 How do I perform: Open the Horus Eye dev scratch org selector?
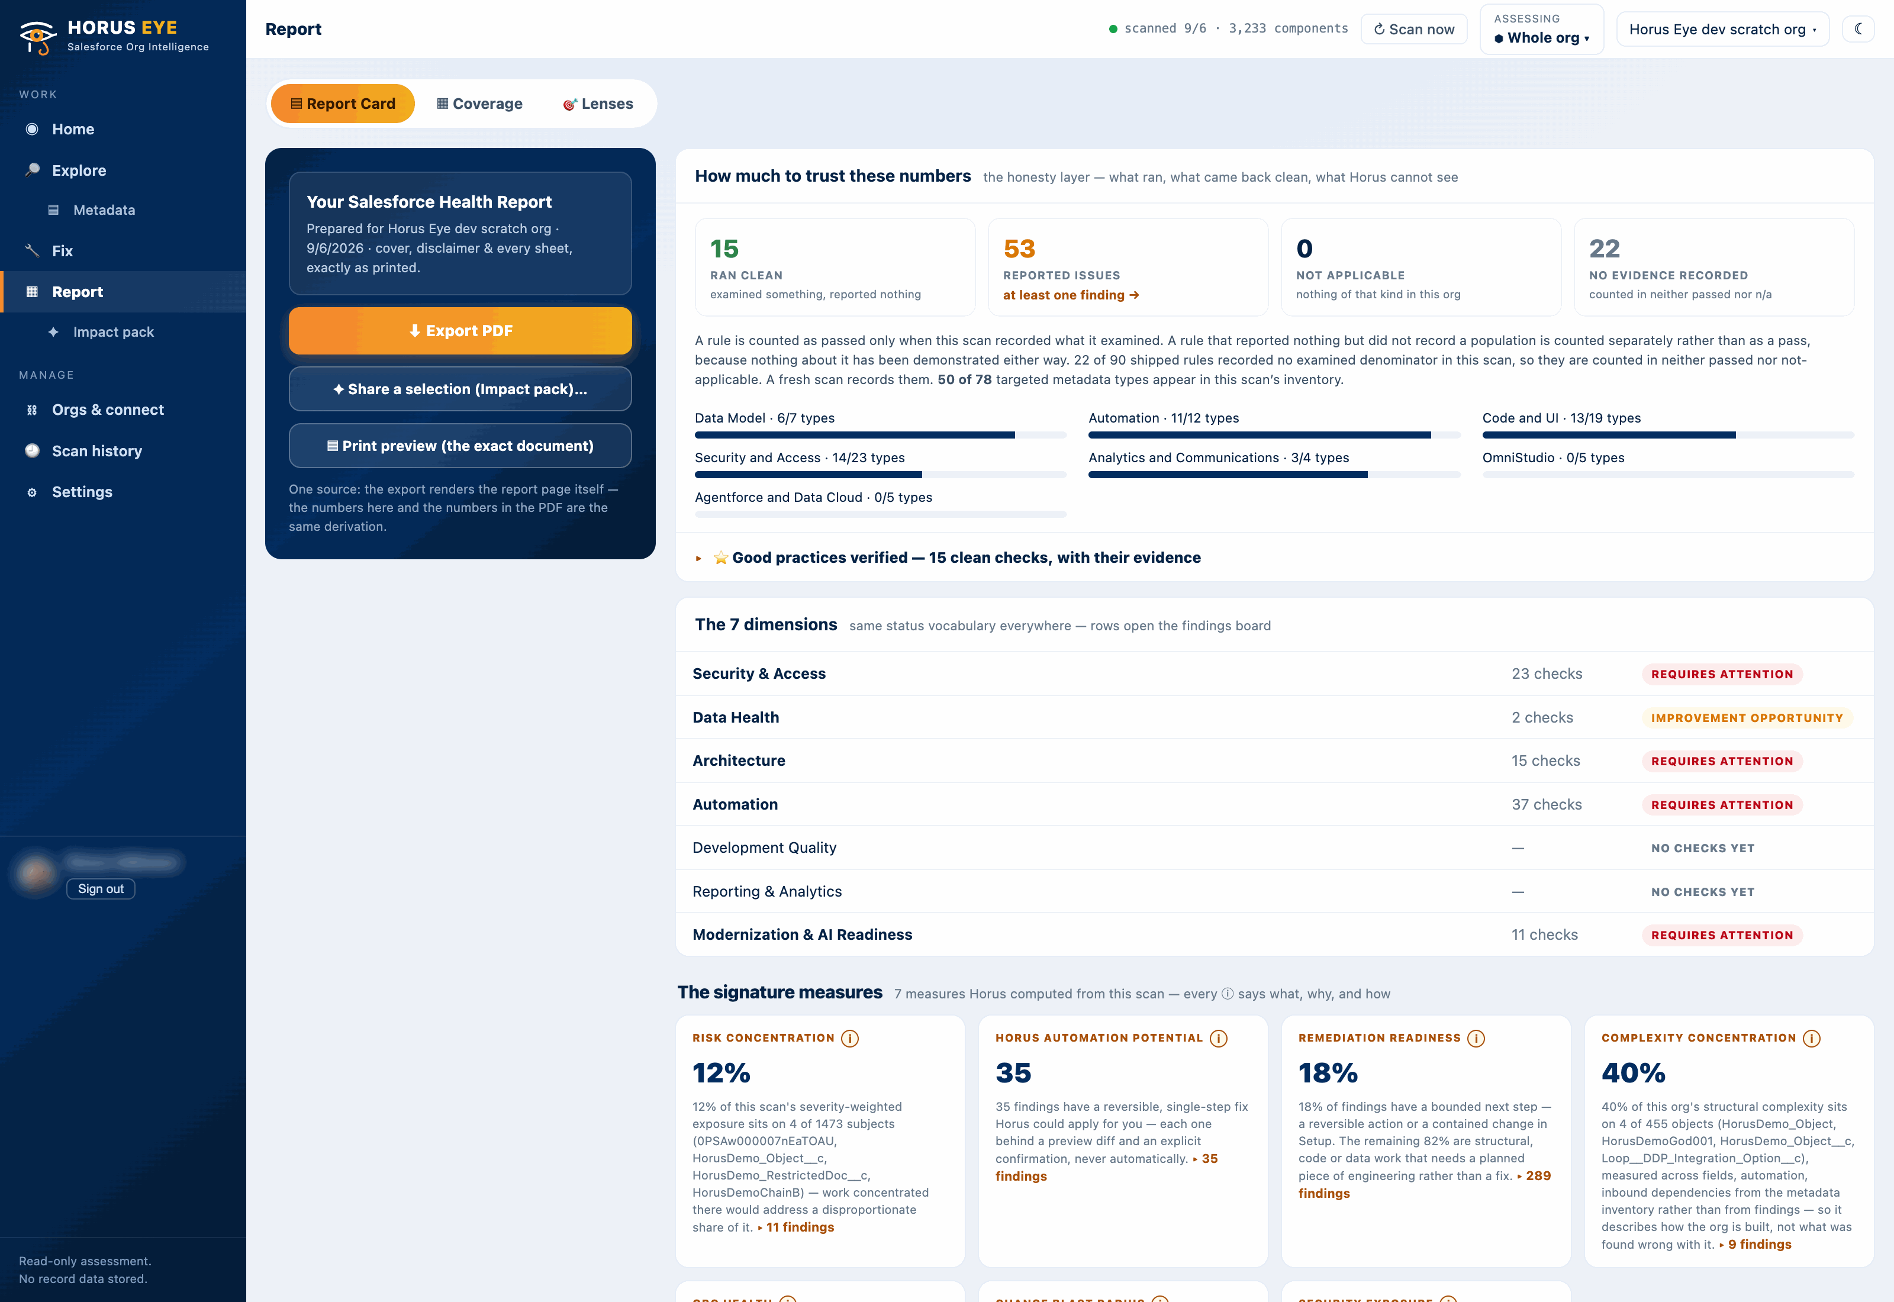(x=1723, y=28)
